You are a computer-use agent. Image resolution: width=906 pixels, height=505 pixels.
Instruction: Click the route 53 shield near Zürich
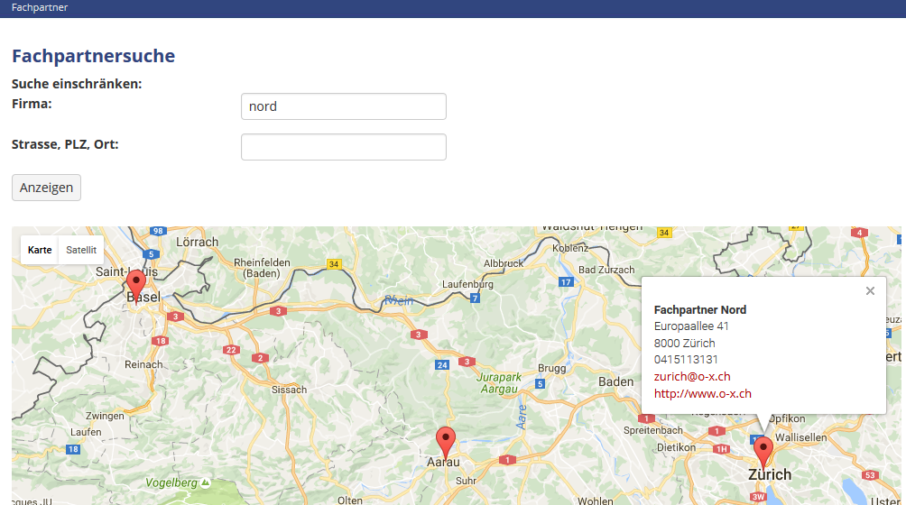click(870, 475)
